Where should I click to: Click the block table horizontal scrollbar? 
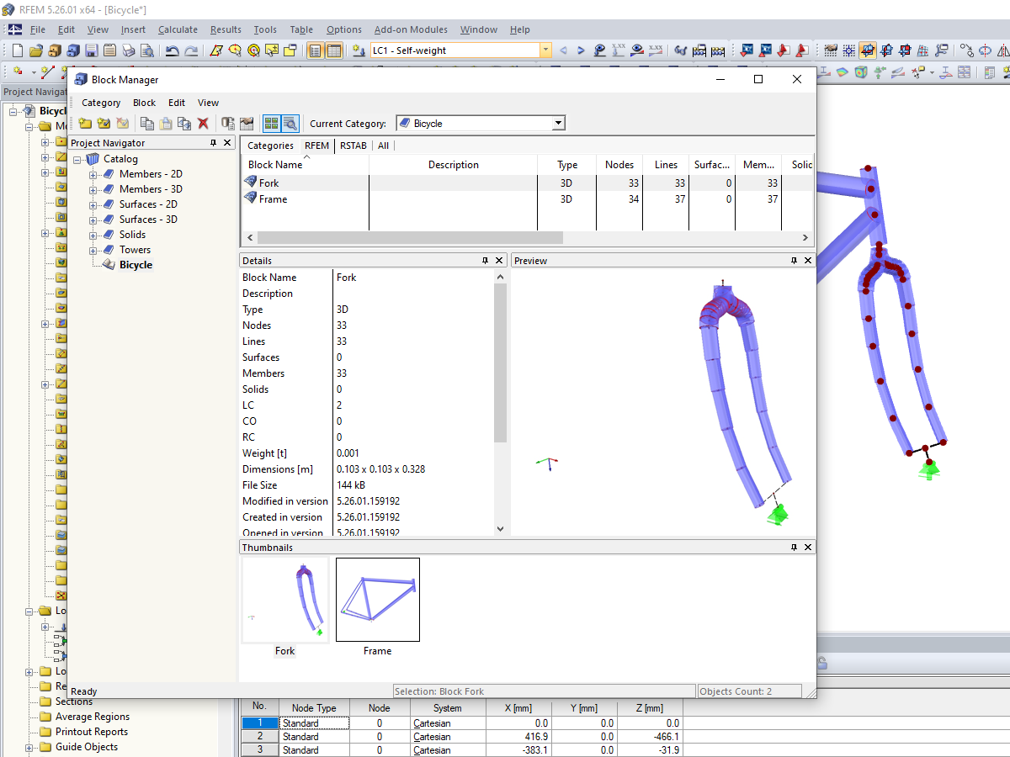410,238
